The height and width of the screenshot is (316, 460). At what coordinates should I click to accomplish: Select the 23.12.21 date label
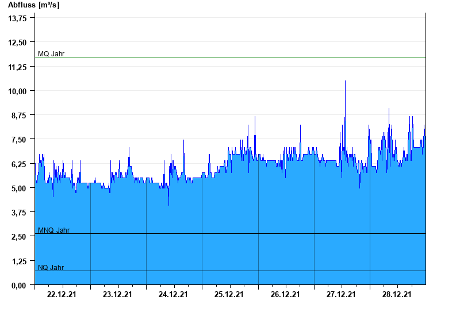(x=117, y=294)
